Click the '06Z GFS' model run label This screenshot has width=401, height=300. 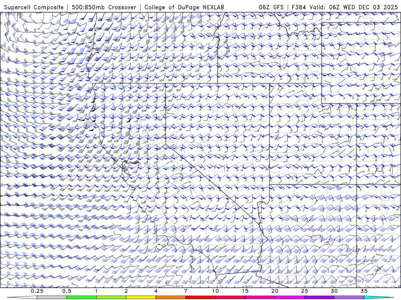271,7
